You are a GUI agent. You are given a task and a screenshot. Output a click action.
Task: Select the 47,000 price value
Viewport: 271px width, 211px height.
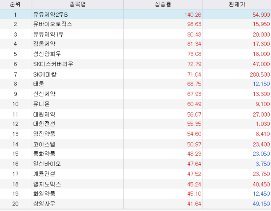pos(261,64)
